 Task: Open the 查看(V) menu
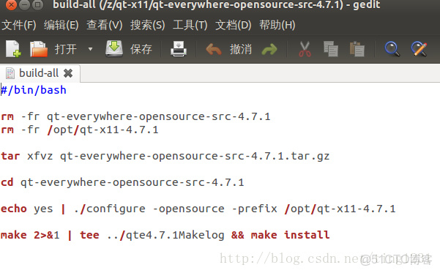click(105, 25)
